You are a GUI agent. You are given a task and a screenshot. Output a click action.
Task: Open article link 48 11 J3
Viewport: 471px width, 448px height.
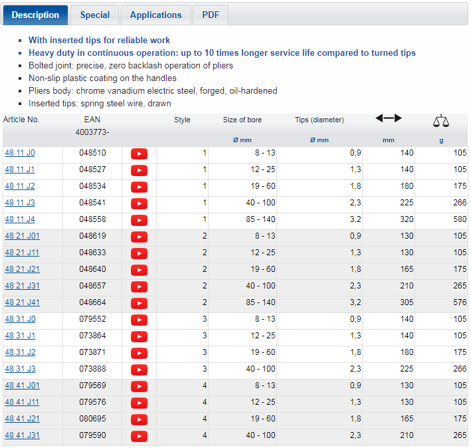click(20, 203)
